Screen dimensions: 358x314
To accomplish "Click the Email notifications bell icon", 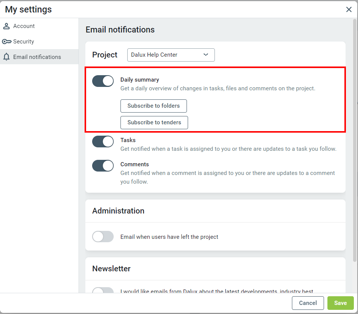I will click(x=6, y=57).
